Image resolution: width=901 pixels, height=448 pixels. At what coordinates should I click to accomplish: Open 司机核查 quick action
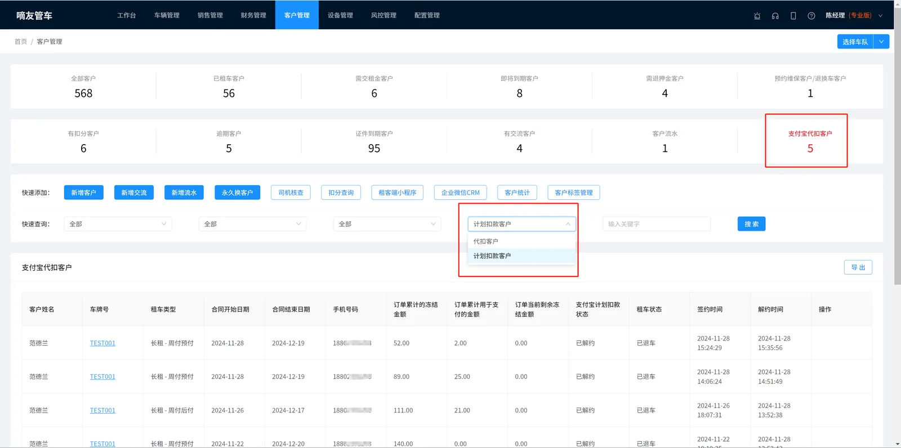point(291,192)
